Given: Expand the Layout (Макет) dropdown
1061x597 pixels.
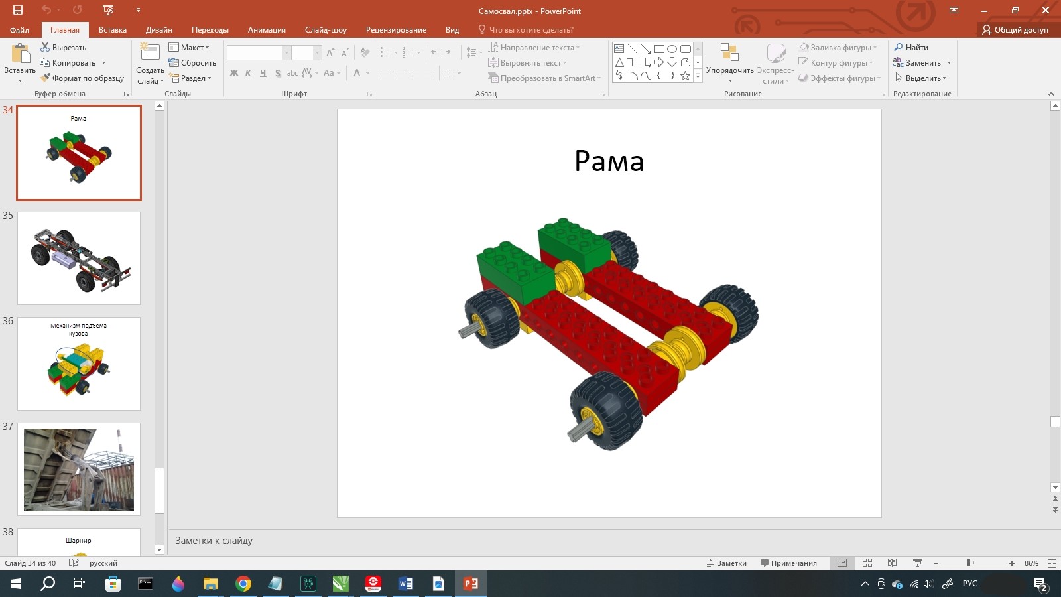Looking at the screenshot, I should point(189,47).
